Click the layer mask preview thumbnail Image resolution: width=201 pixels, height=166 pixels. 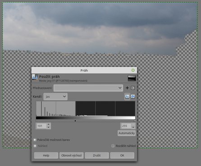tap(132, 78)
